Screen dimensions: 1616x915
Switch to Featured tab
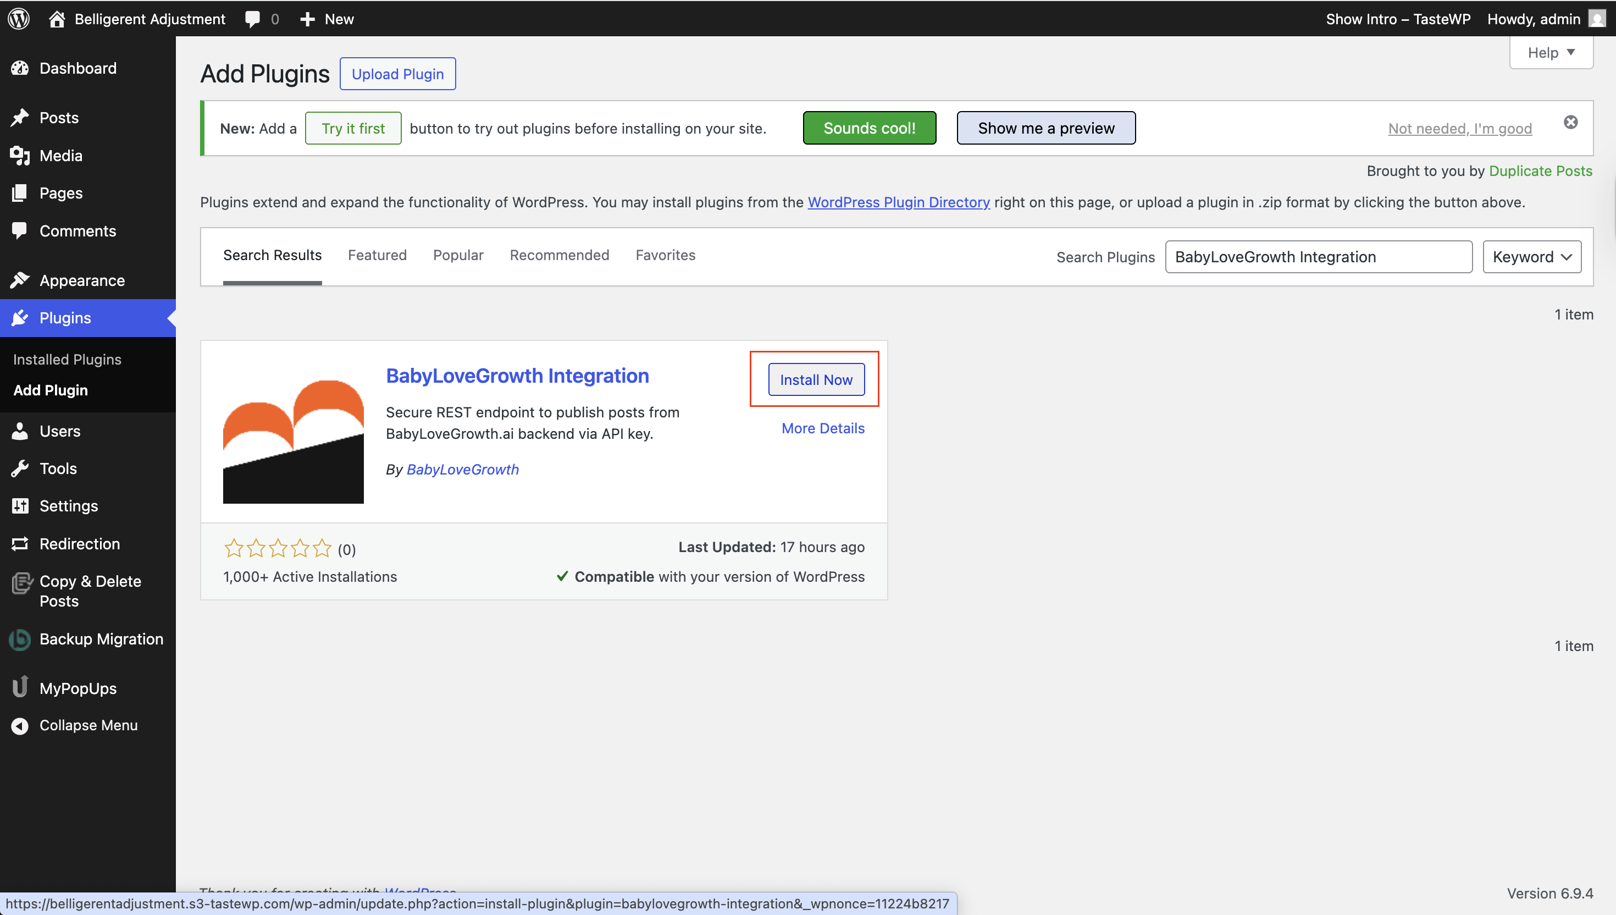click(377, 255)
